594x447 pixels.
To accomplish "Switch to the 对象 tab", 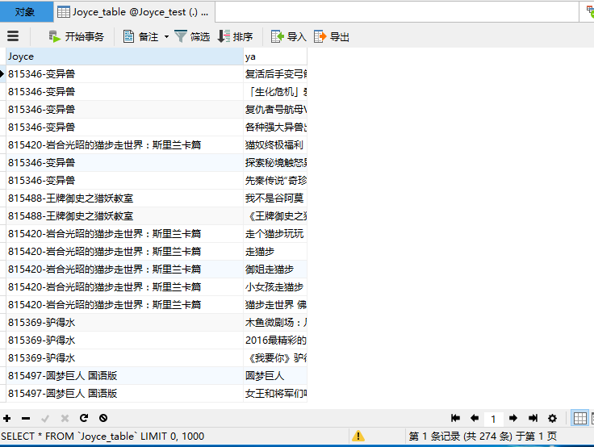I will point(26,12).
